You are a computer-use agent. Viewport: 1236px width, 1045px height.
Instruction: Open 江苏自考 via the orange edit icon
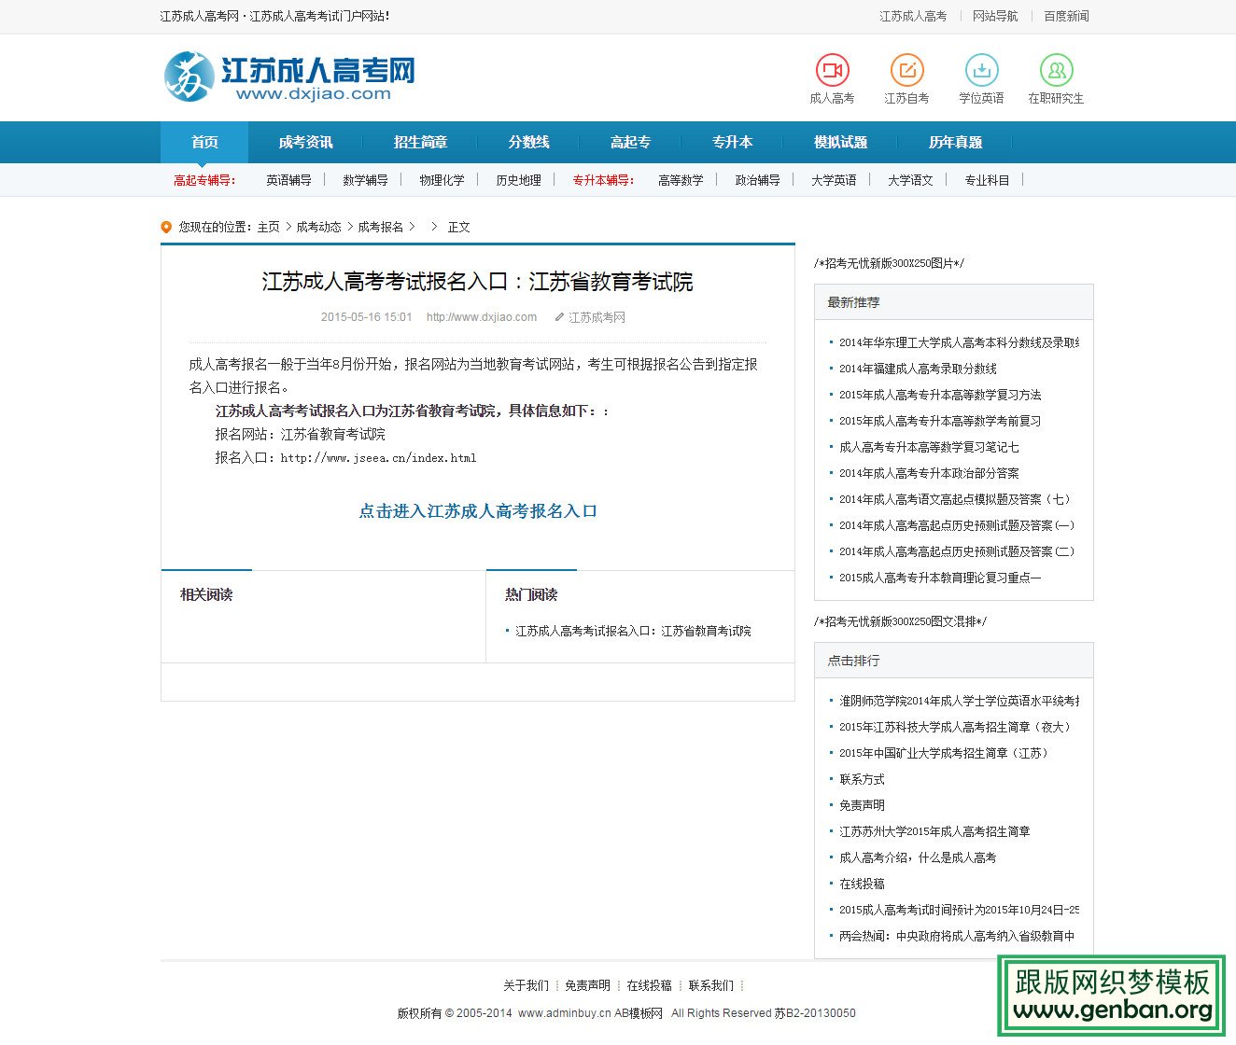tap(906, 68)
